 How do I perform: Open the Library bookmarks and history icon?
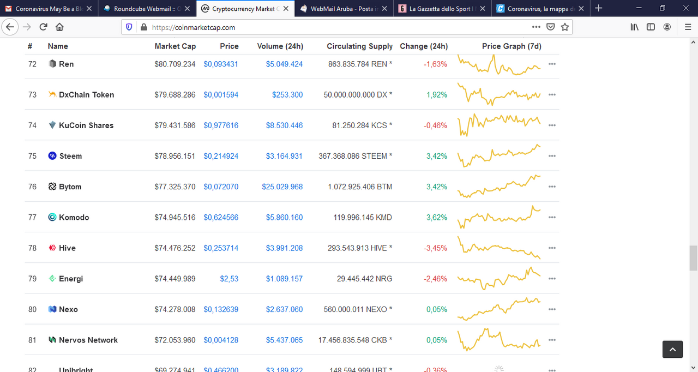[x=635, y=27]
